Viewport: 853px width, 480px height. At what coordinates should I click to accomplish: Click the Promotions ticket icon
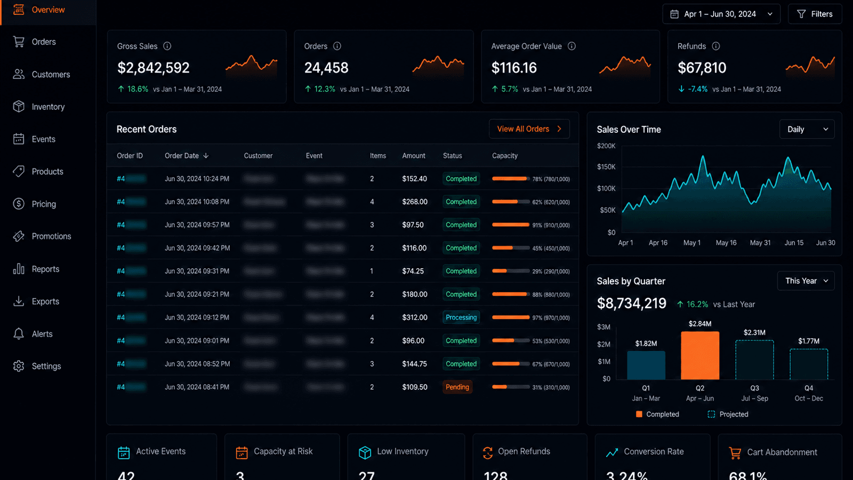(x=19, y=236)
